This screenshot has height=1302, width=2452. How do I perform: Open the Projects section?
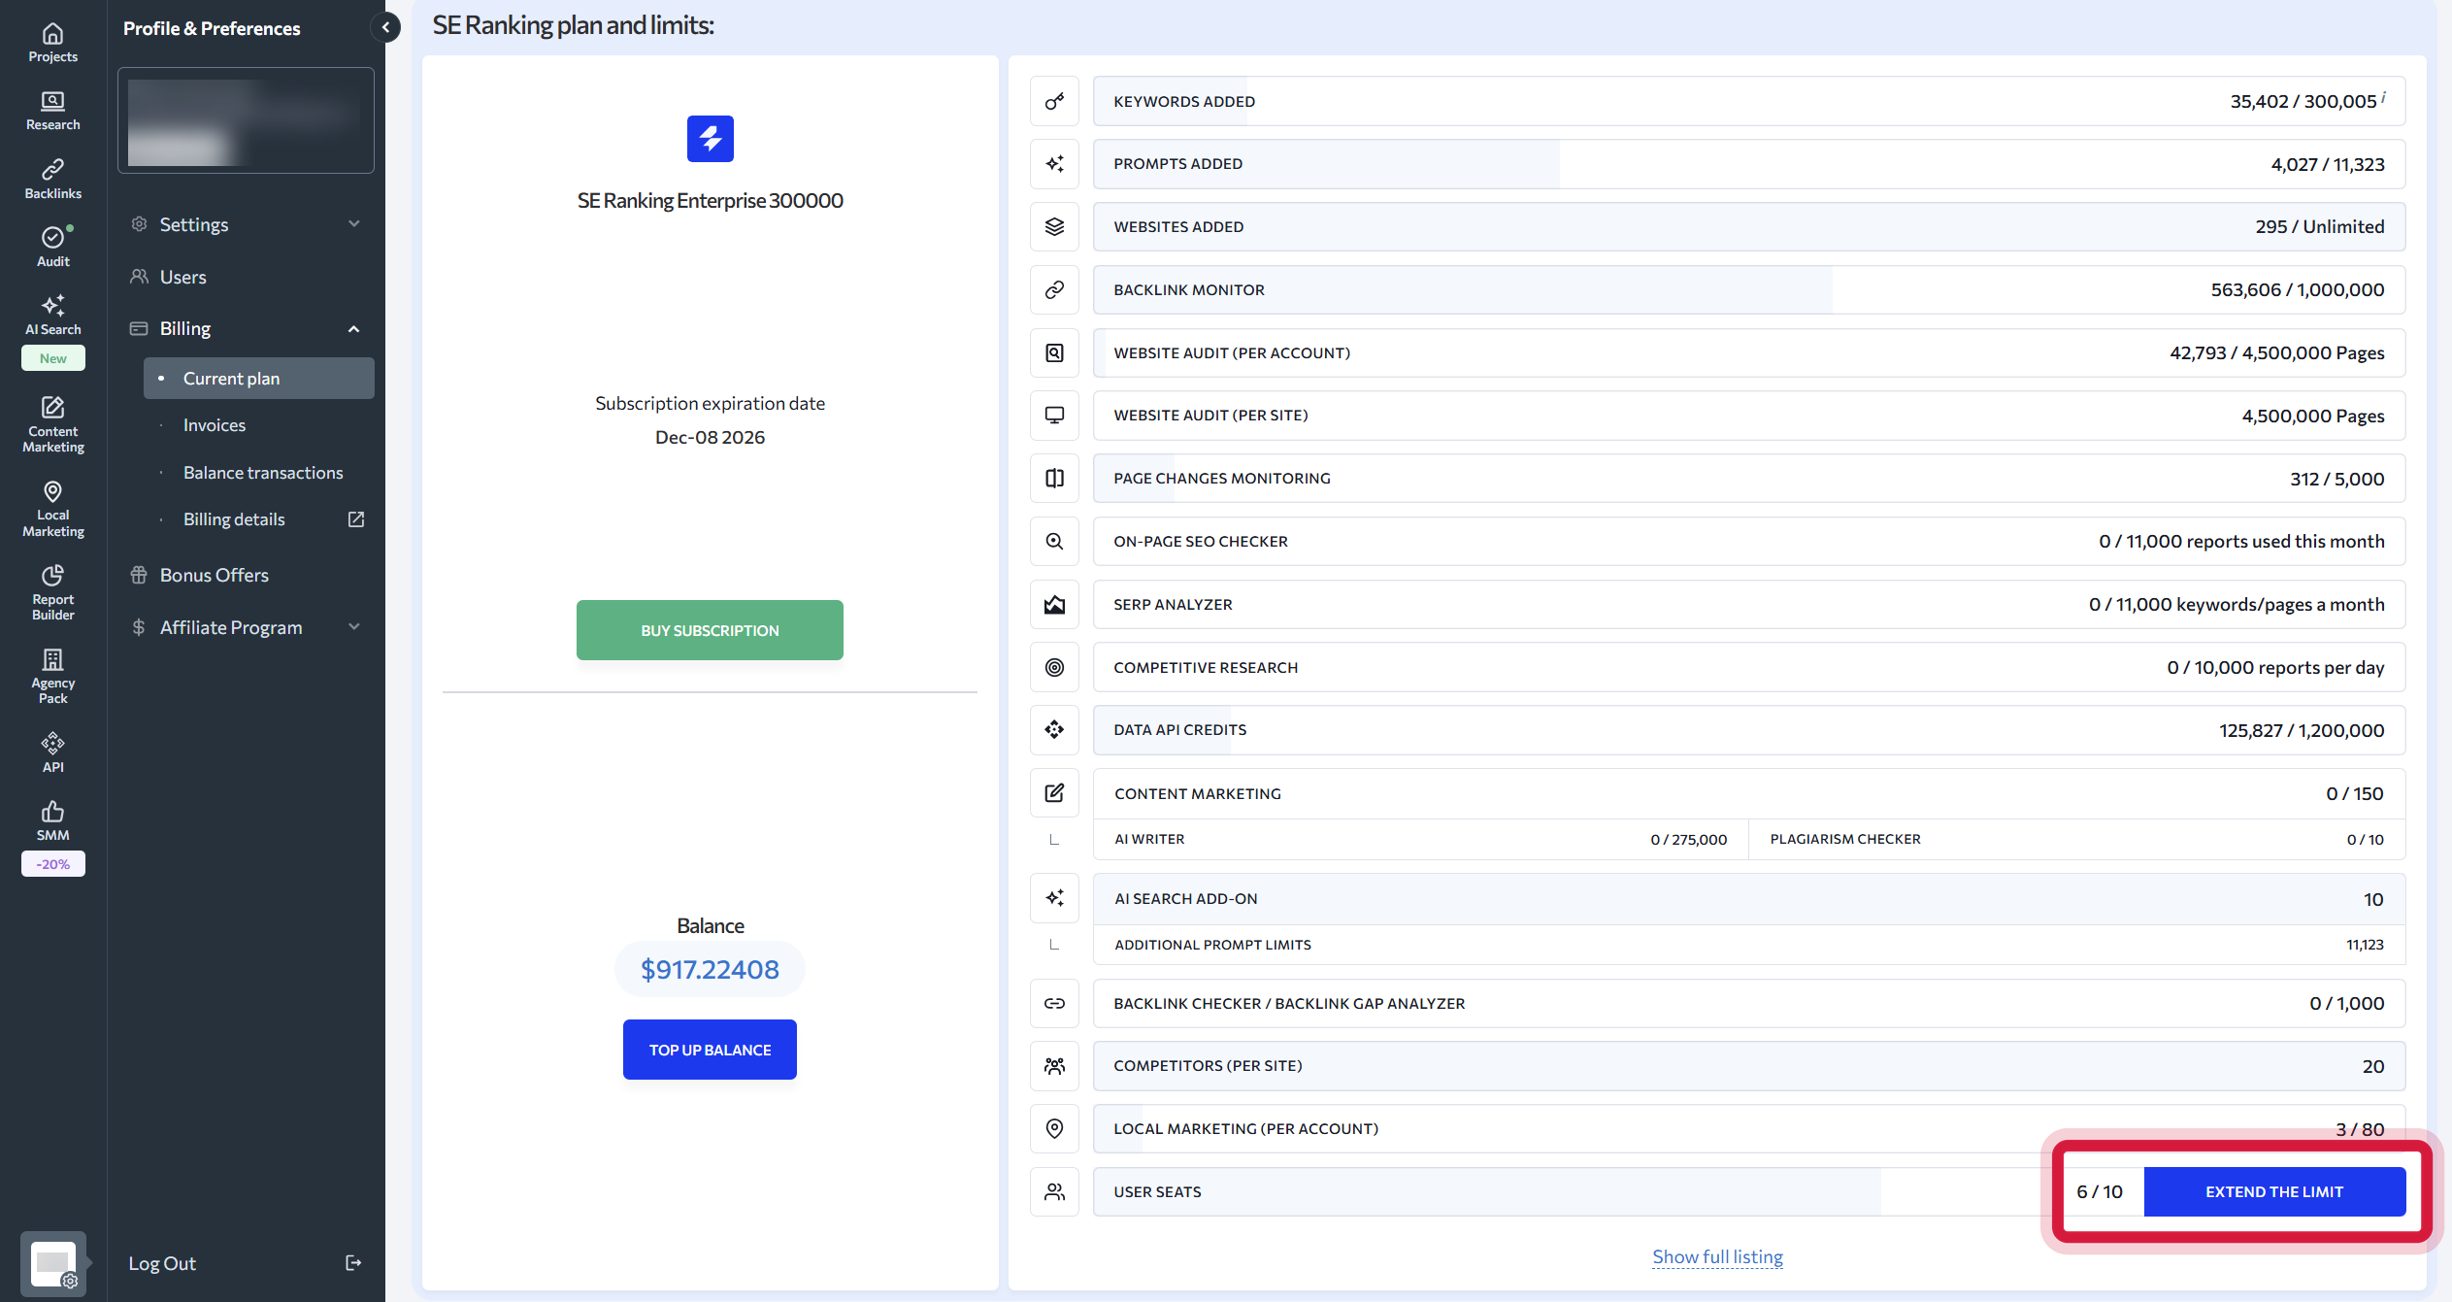(x=52, y=44)
